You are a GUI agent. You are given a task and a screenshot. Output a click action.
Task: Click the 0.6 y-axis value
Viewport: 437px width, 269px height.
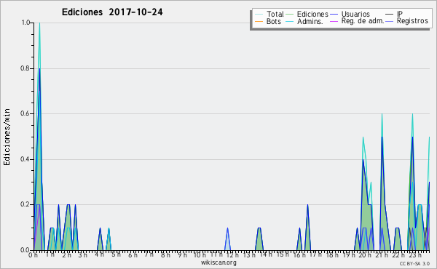click(x=25, y=113)
